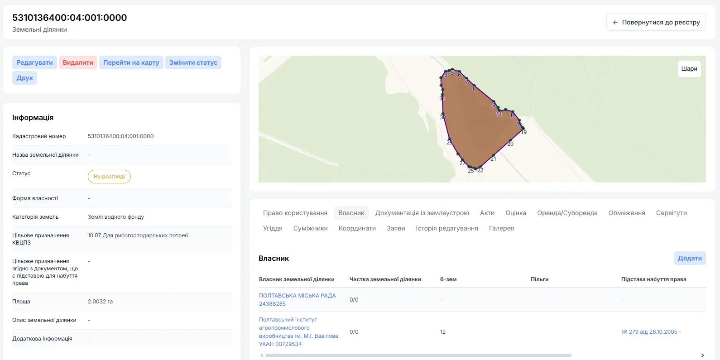720x360 pixels.
Task: Add an owner with the Додати button
Action: 690,258
